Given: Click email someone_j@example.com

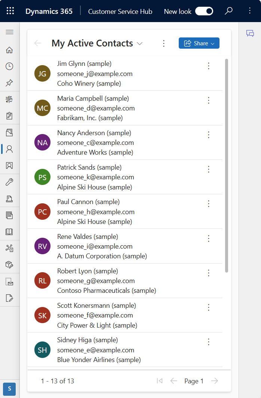Looking at the screenshot, I should click(95, 74).
